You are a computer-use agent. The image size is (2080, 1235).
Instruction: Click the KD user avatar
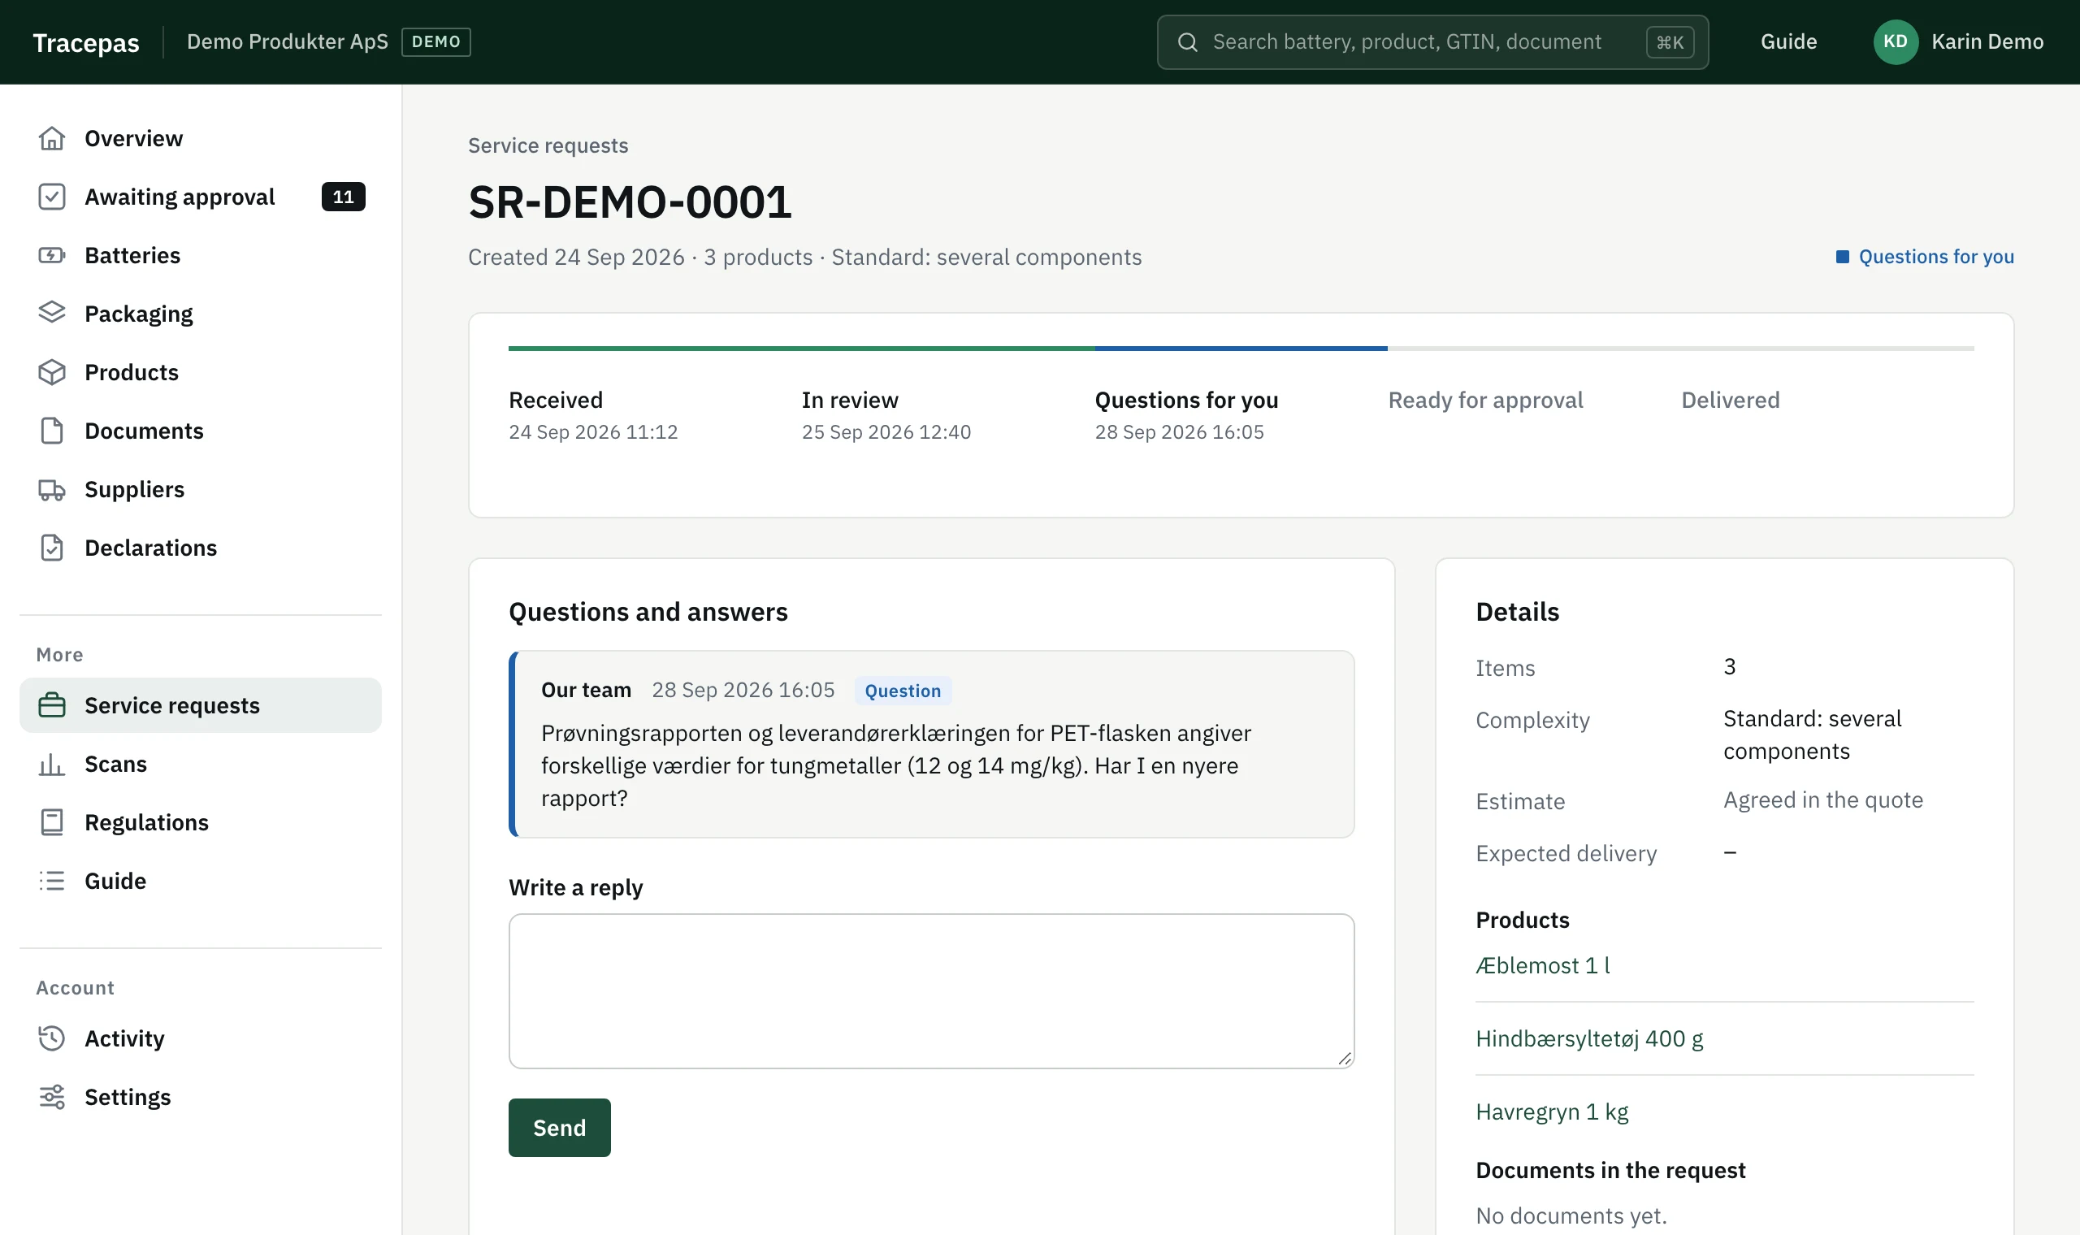click(1896, 41)
